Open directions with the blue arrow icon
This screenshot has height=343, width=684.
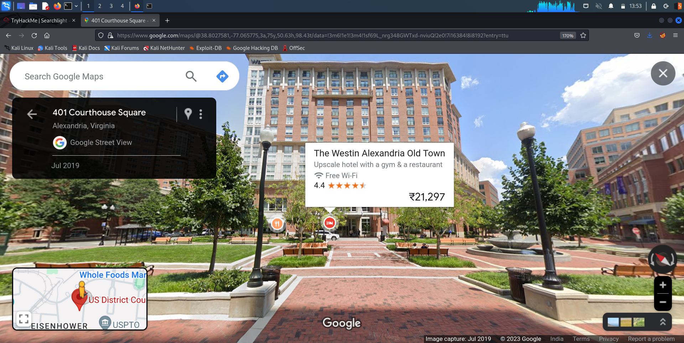click(x=222, y=76)
